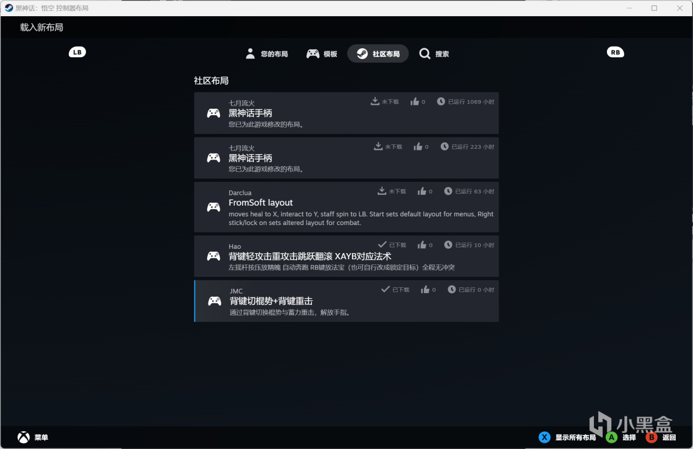Click the download icon in Darclua's row
693x449 pixels.
pos(382,191)
